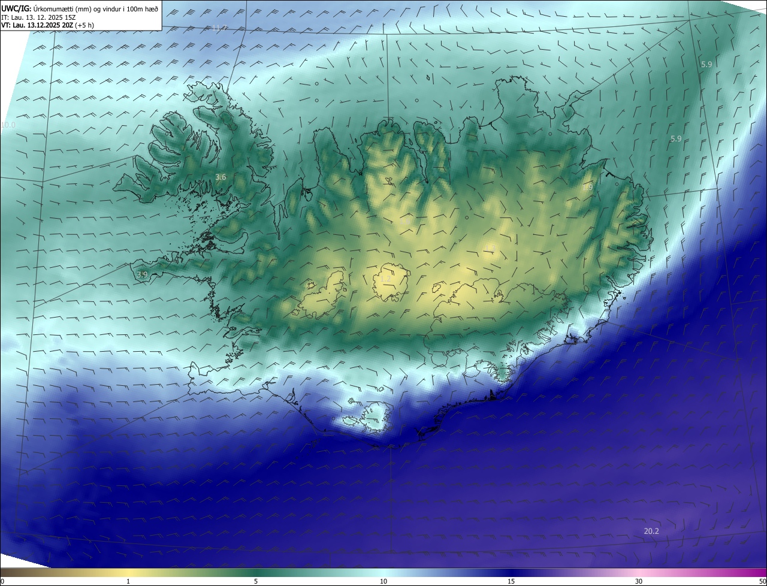Select the 'VT: Lau. 13.12.2025 20Z (+5 h)' line
This screenshot has height=586, width=767.
[48, 25]
